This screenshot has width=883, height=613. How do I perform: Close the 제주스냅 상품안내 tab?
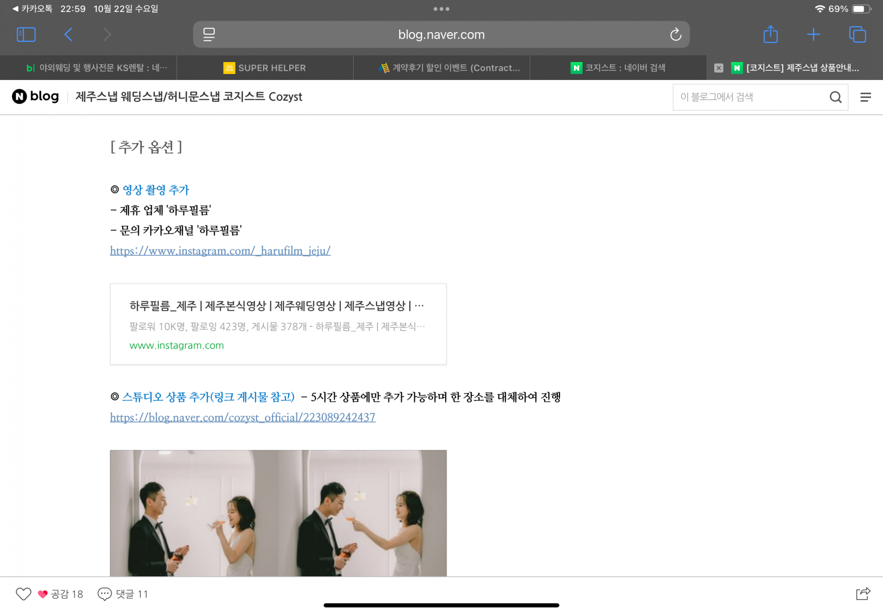[718, 68]
